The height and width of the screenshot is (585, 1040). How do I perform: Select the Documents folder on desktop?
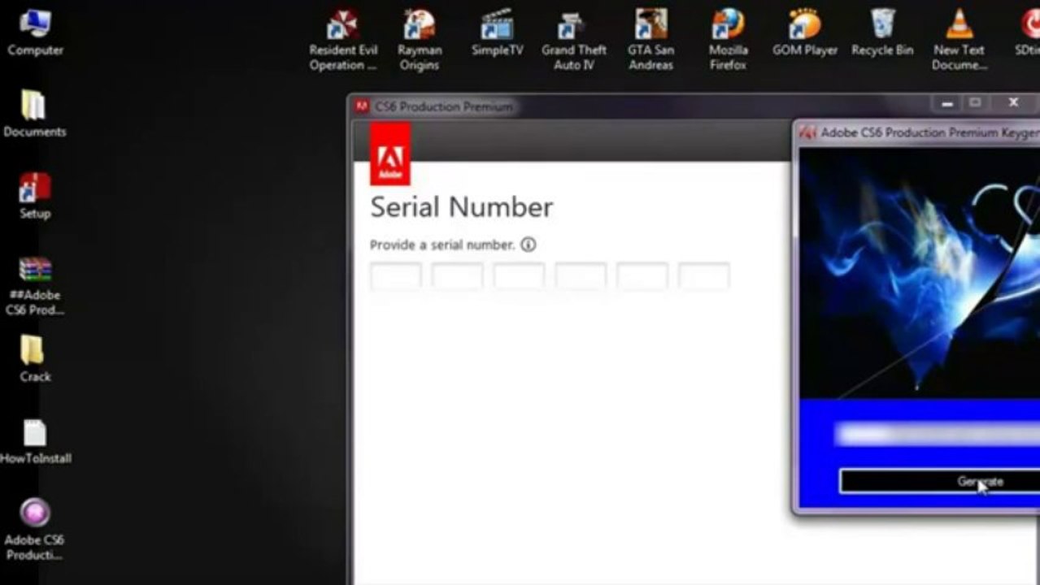(x=34, y=112)
